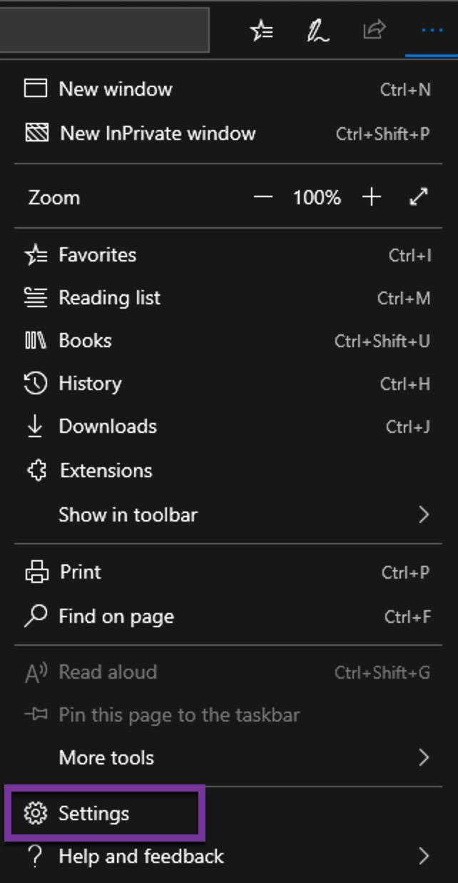Open a New window
This screenshot has height=883, width=458.
tap(116, 89)
